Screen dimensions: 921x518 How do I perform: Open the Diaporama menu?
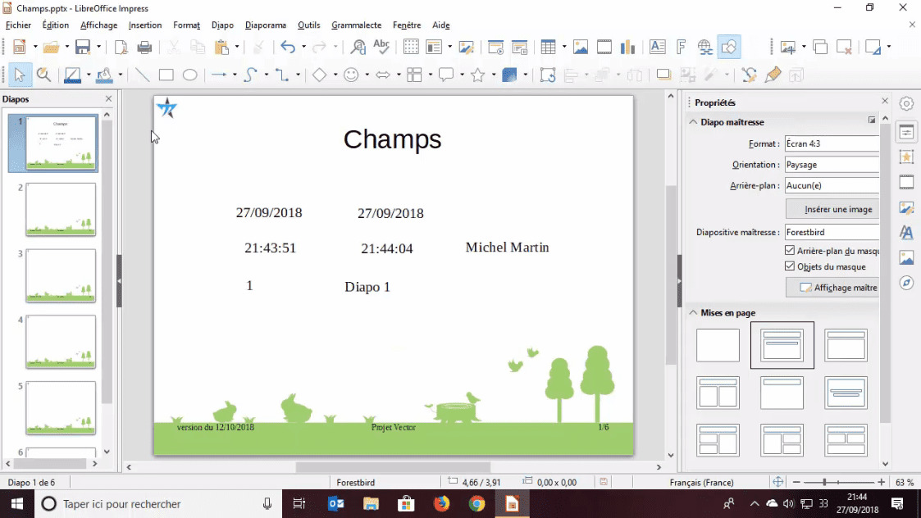(x=266, y=25)
